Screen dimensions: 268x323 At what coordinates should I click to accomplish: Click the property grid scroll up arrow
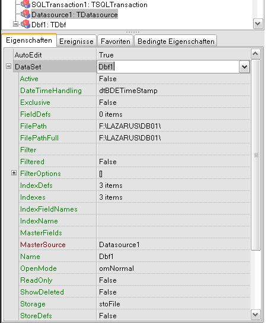point(256,54)
